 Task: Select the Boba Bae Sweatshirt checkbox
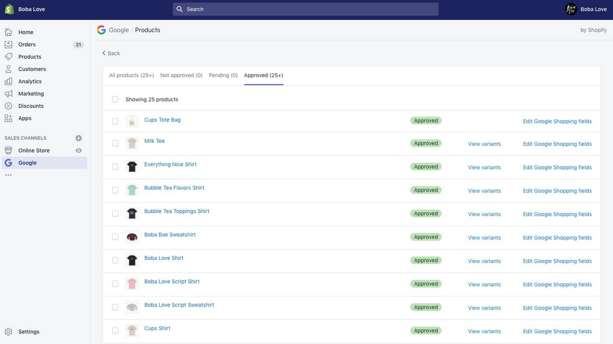point(115,237)
